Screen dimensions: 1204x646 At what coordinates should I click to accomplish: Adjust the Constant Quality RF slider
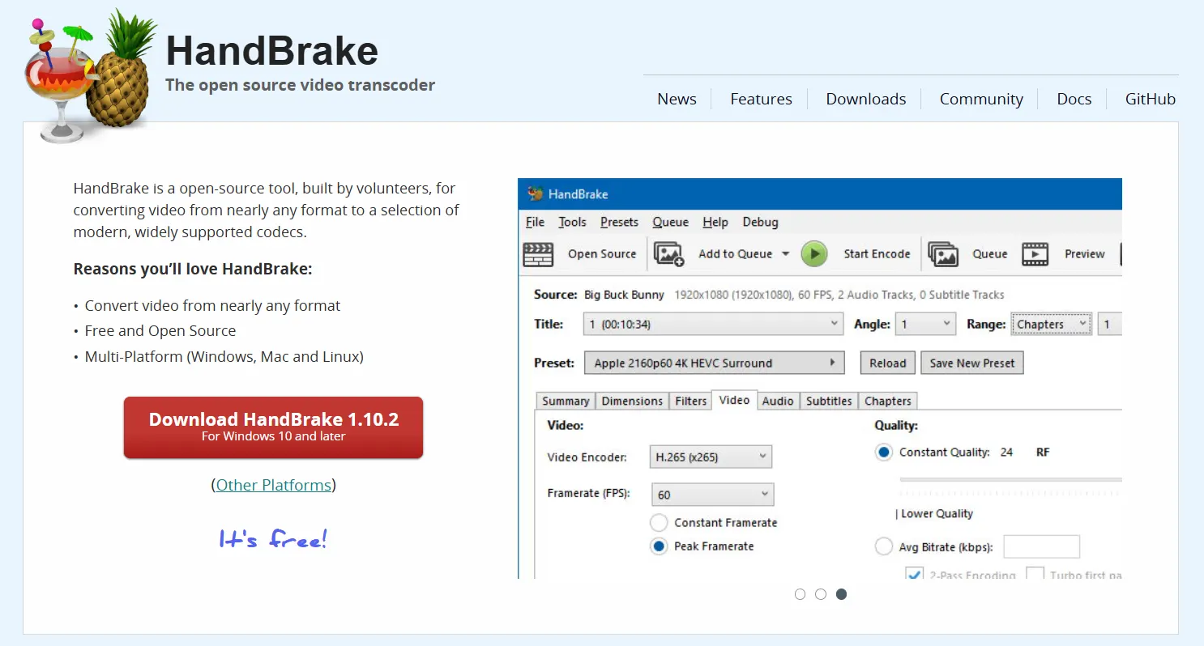[x=1010, y=478]
